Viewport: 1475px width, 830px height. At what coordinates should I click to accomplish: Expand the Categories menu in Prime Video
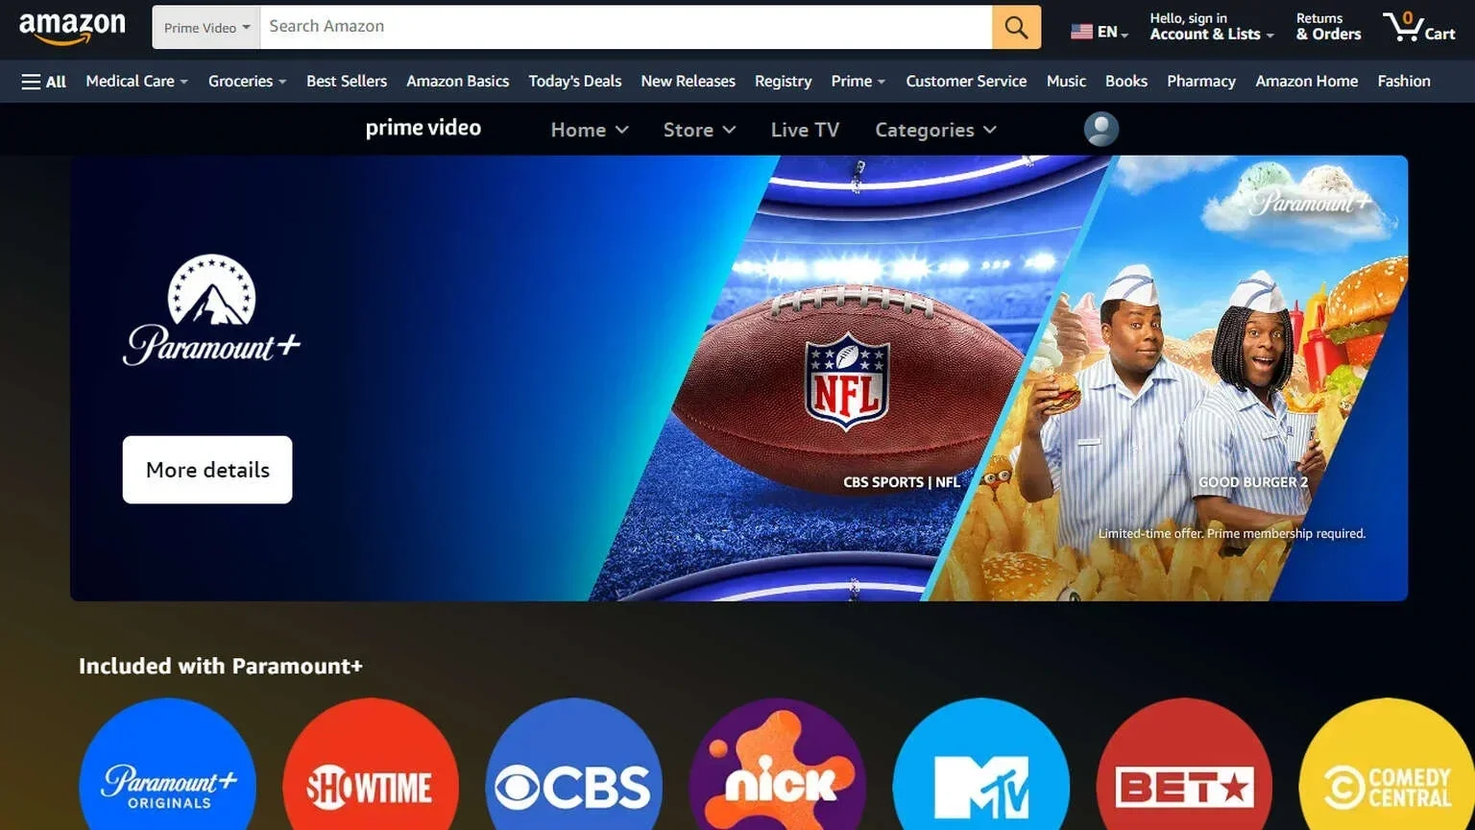tap(935, 130)
